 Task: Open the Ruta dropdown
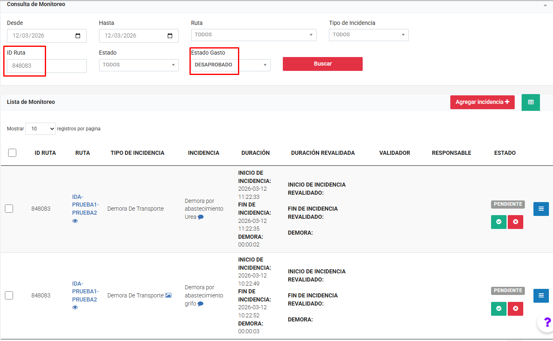point(253,35)
